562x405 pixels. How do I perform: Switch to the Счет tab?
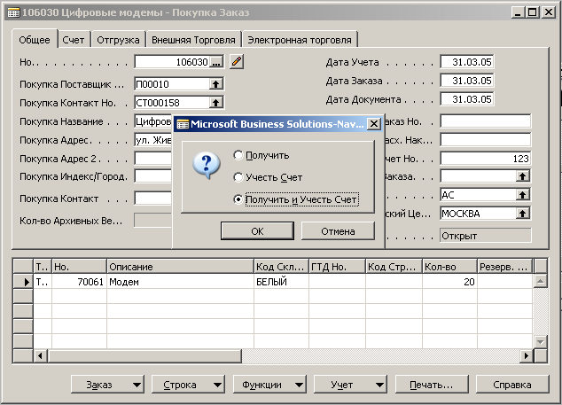coord(73,40)
